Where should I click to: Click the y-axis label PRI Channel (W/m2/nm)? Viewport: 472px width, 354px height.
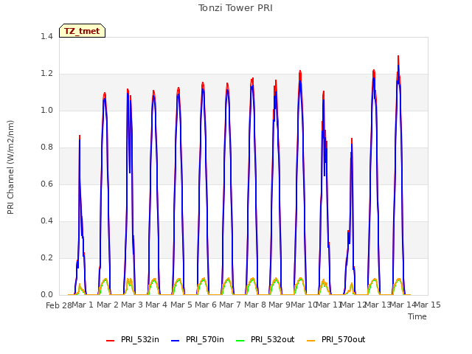[10, 167]
